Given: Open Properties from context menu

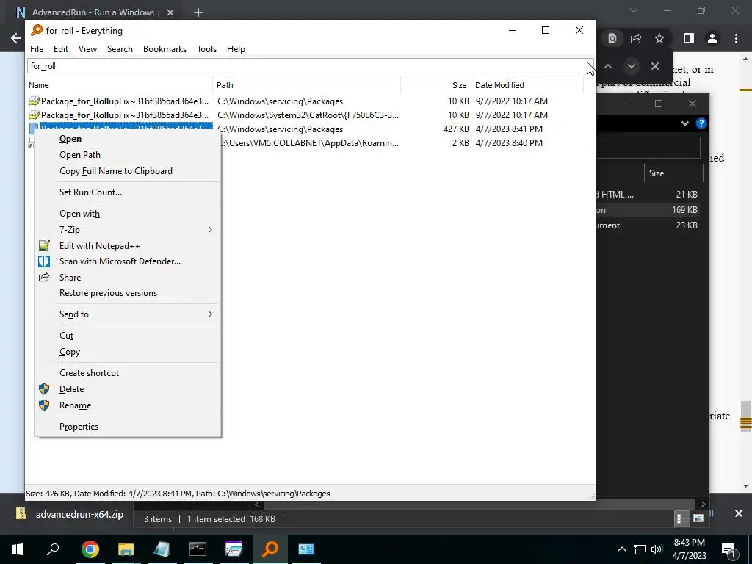Looking at the screenshot, I should click(x=128, y=427).
